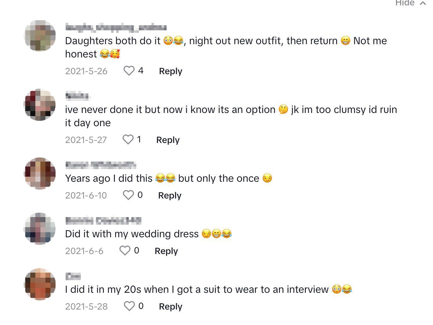Click the thinking face emoji in the second comment
The image size is (433, 325).
[283, 109]
